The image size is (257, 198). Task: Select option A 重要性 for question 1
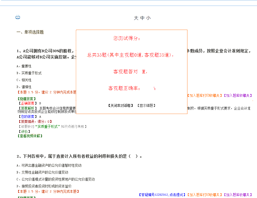(24, 66)
